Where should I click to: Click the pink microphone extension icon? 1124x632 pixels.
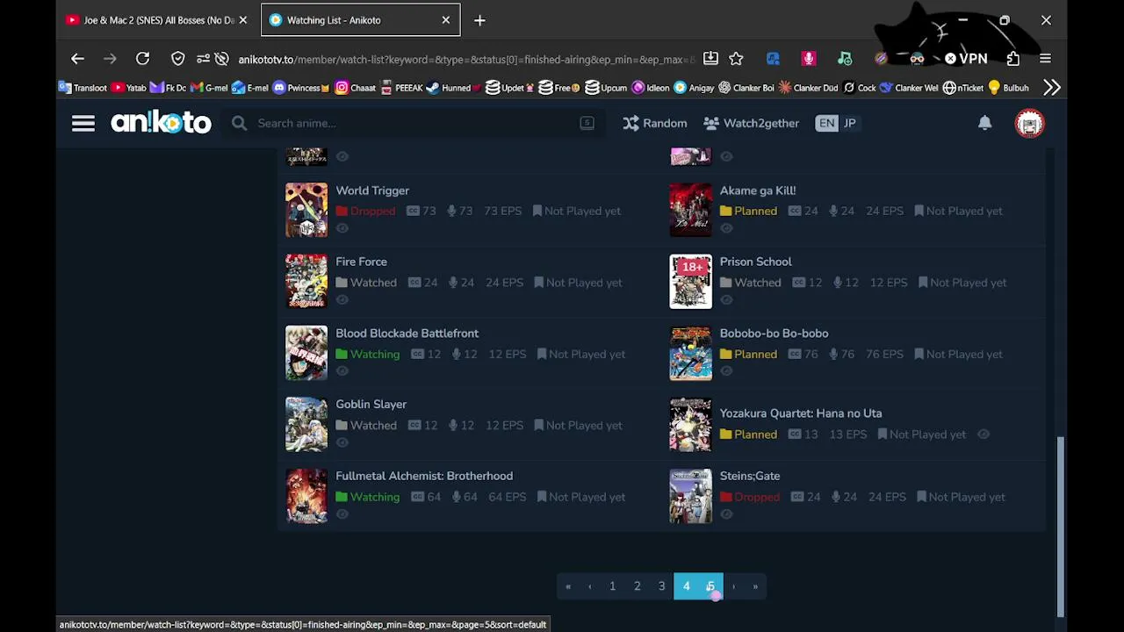point(809,59)
